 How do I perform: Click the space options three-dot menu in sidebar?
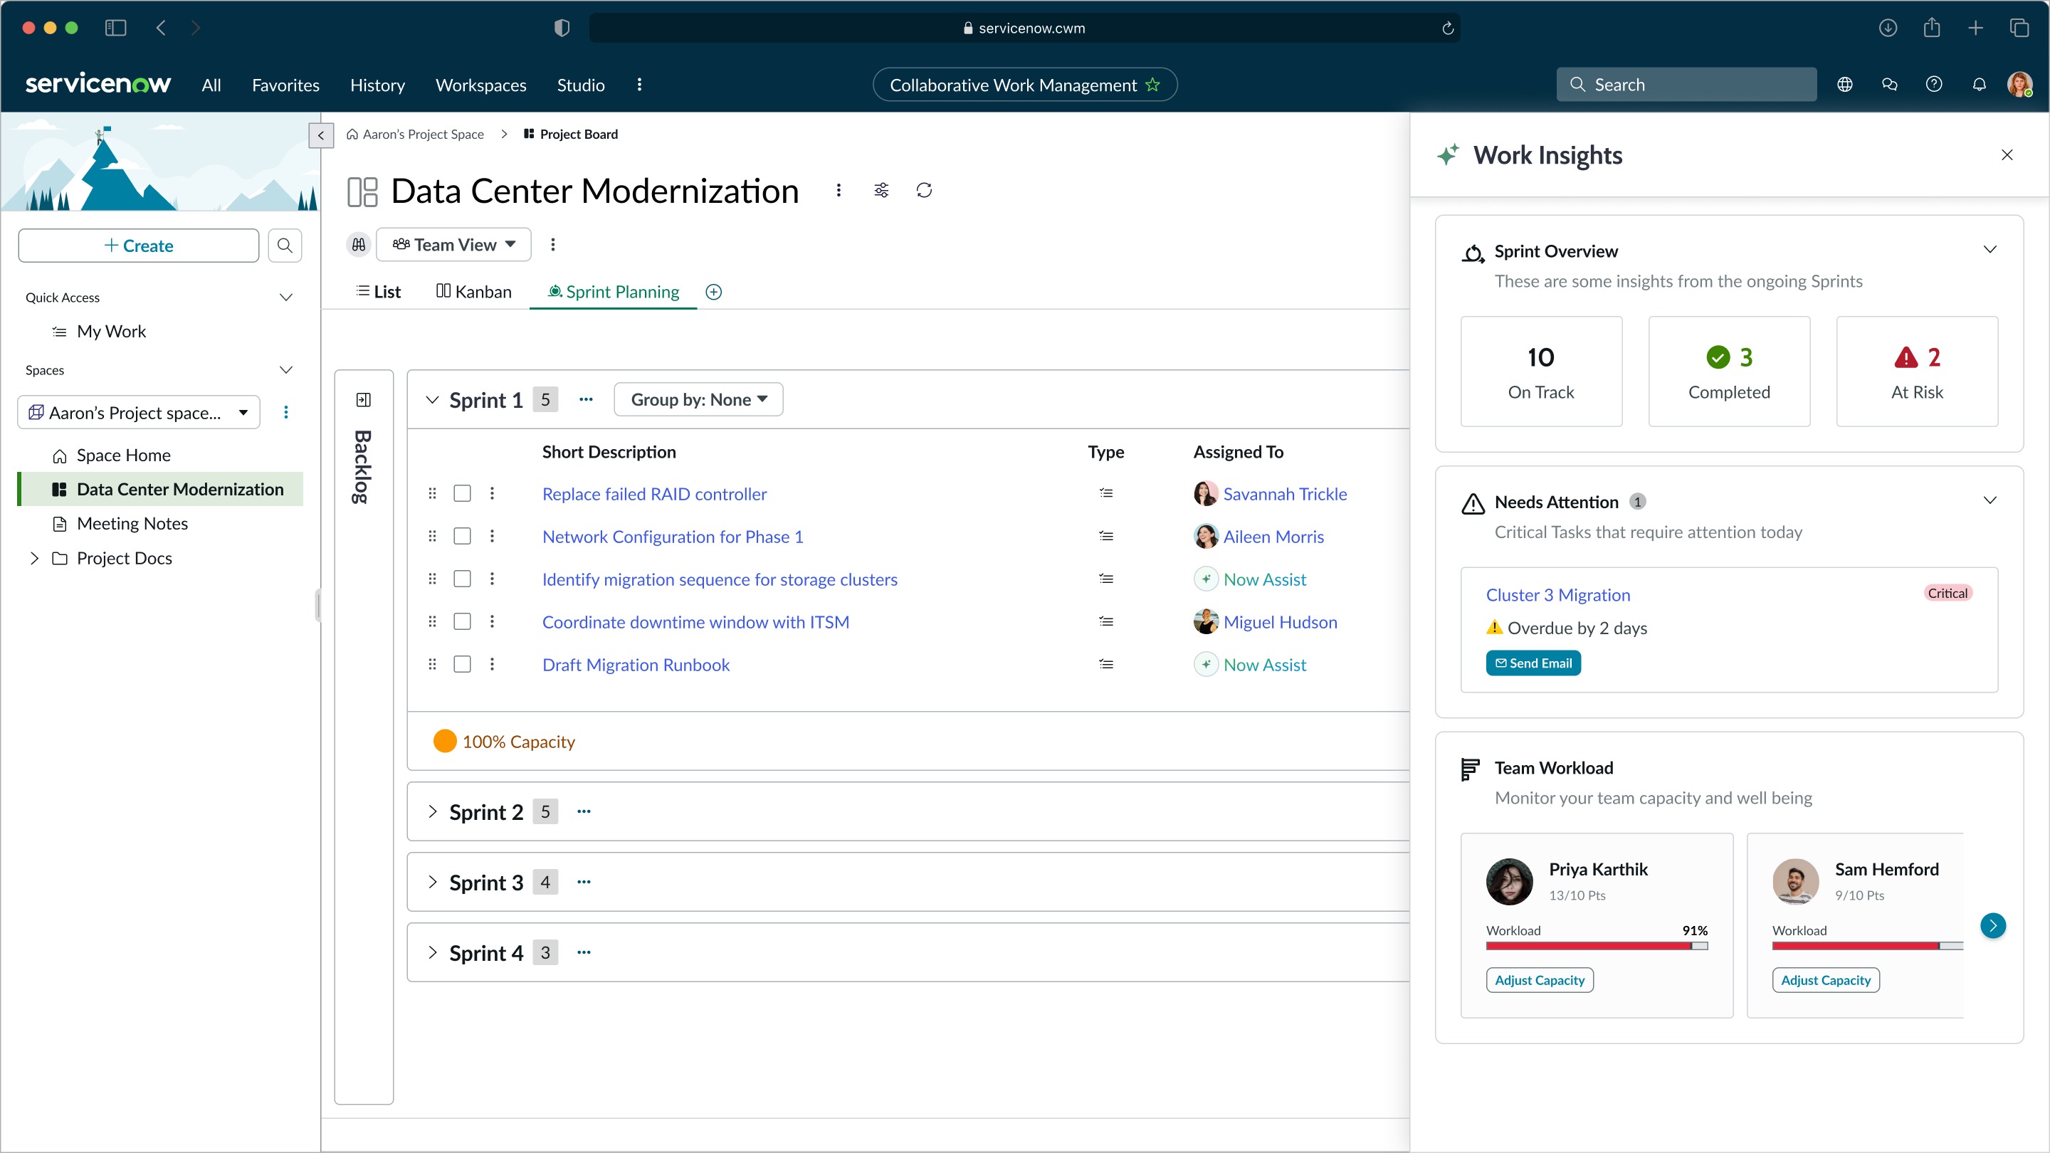(285, 412)
